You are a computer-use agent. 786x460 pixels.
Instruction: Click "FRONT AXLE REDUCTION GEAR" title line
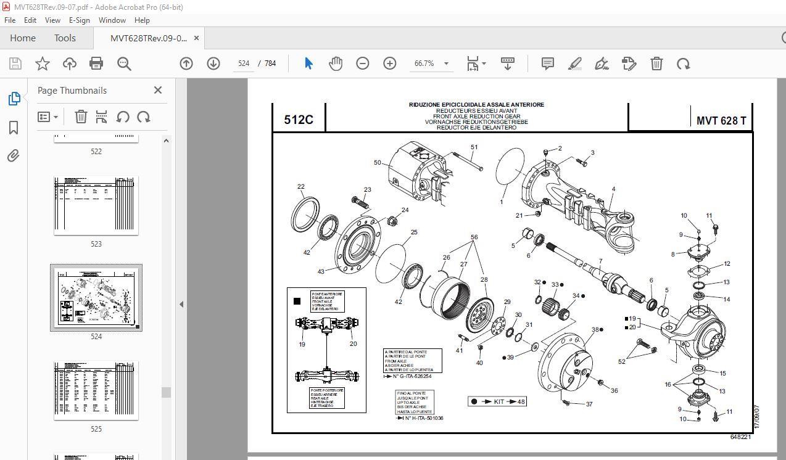pyautogui.click(x=477, y=116)
